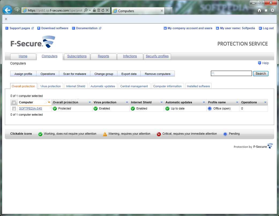Click the Protected green check icon
This screenshot has width=279, height=216.
tap(55, 108)
